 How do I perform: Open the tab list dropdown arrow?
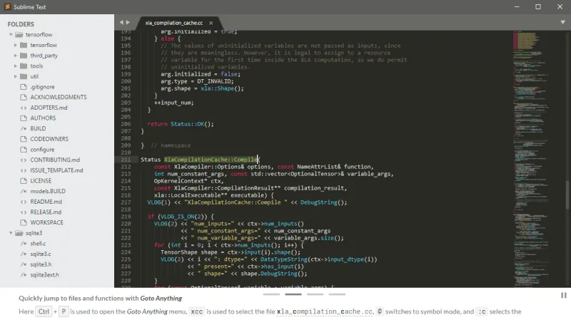562,22
